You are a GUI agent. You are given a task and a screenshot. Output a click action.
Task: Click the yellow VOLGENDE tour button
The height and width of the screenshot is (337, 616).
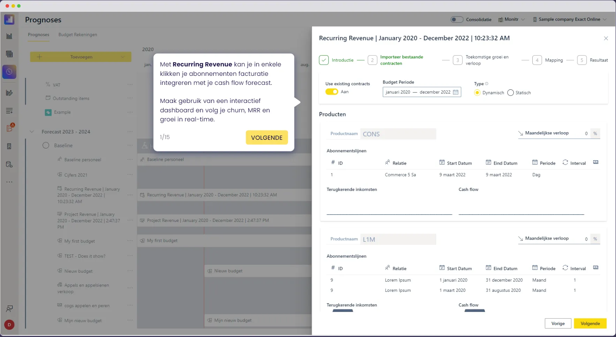click(267, 137)
